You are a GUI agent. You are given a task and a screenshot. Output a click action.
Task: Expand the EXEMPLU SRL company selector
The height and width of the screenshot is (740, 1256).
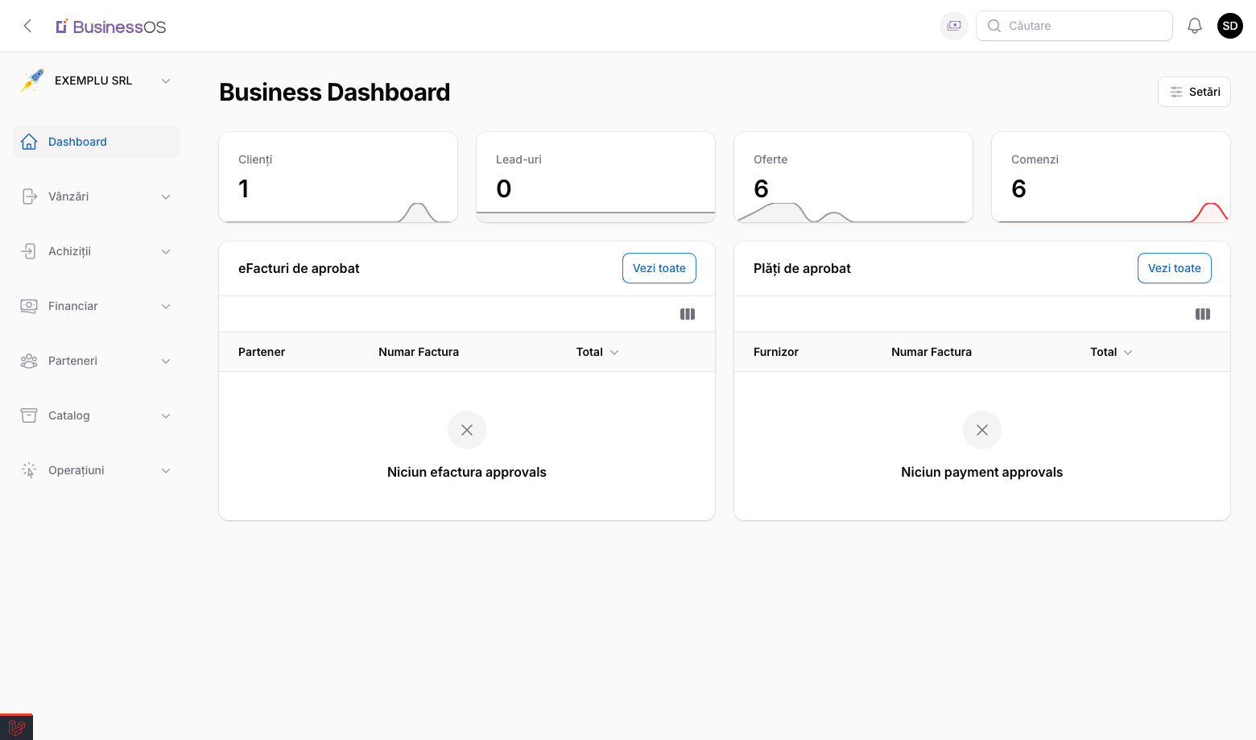coord(166,81)
